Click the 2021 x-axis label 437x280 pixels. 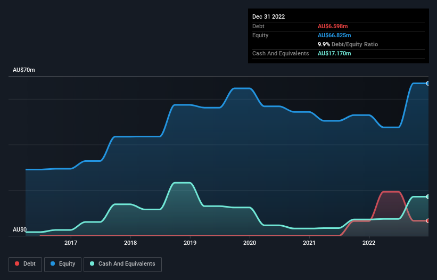(x=309, y=243)
